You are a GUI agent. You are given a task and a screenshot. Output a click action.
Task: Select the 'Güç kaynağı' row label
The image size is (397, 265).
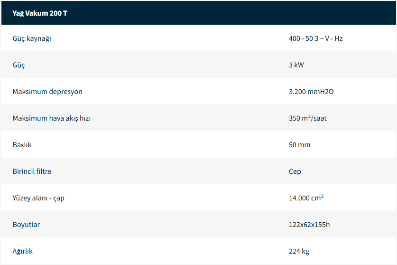point(32,38)
